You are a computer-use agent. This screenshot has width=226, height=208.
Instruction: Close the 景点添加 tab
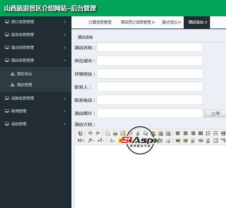(x=179, y=22)
